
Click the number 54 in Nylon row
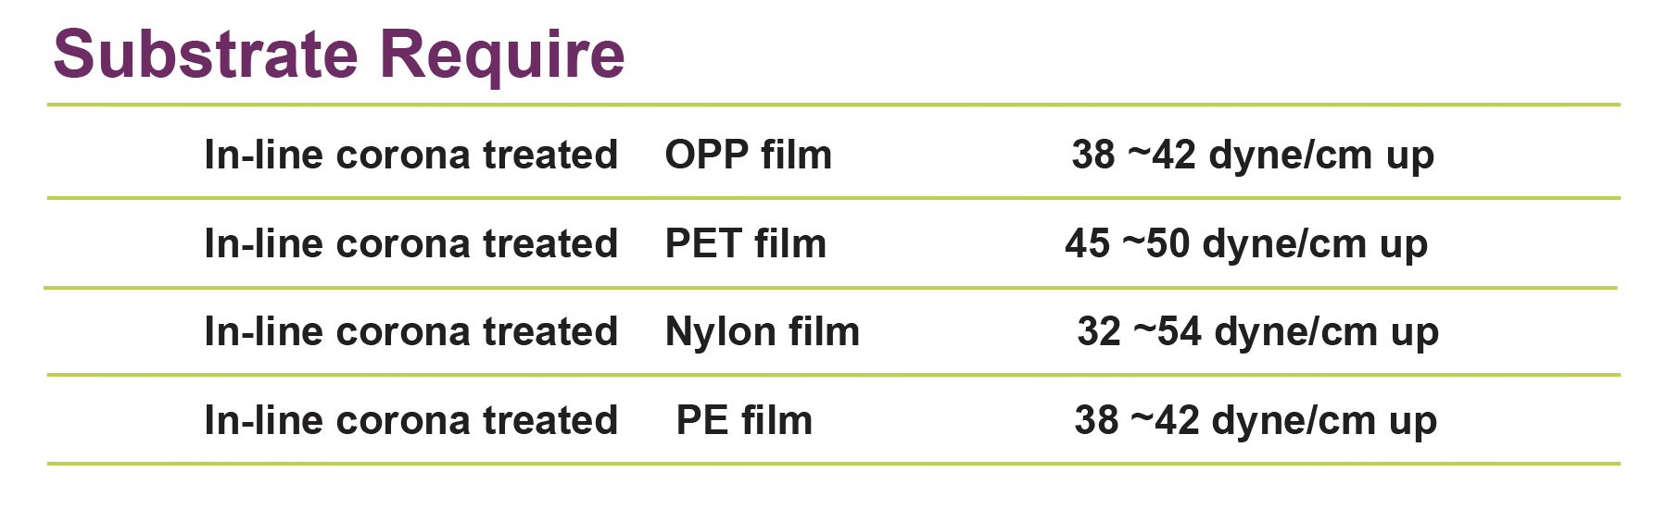(x=1180, y=331)
